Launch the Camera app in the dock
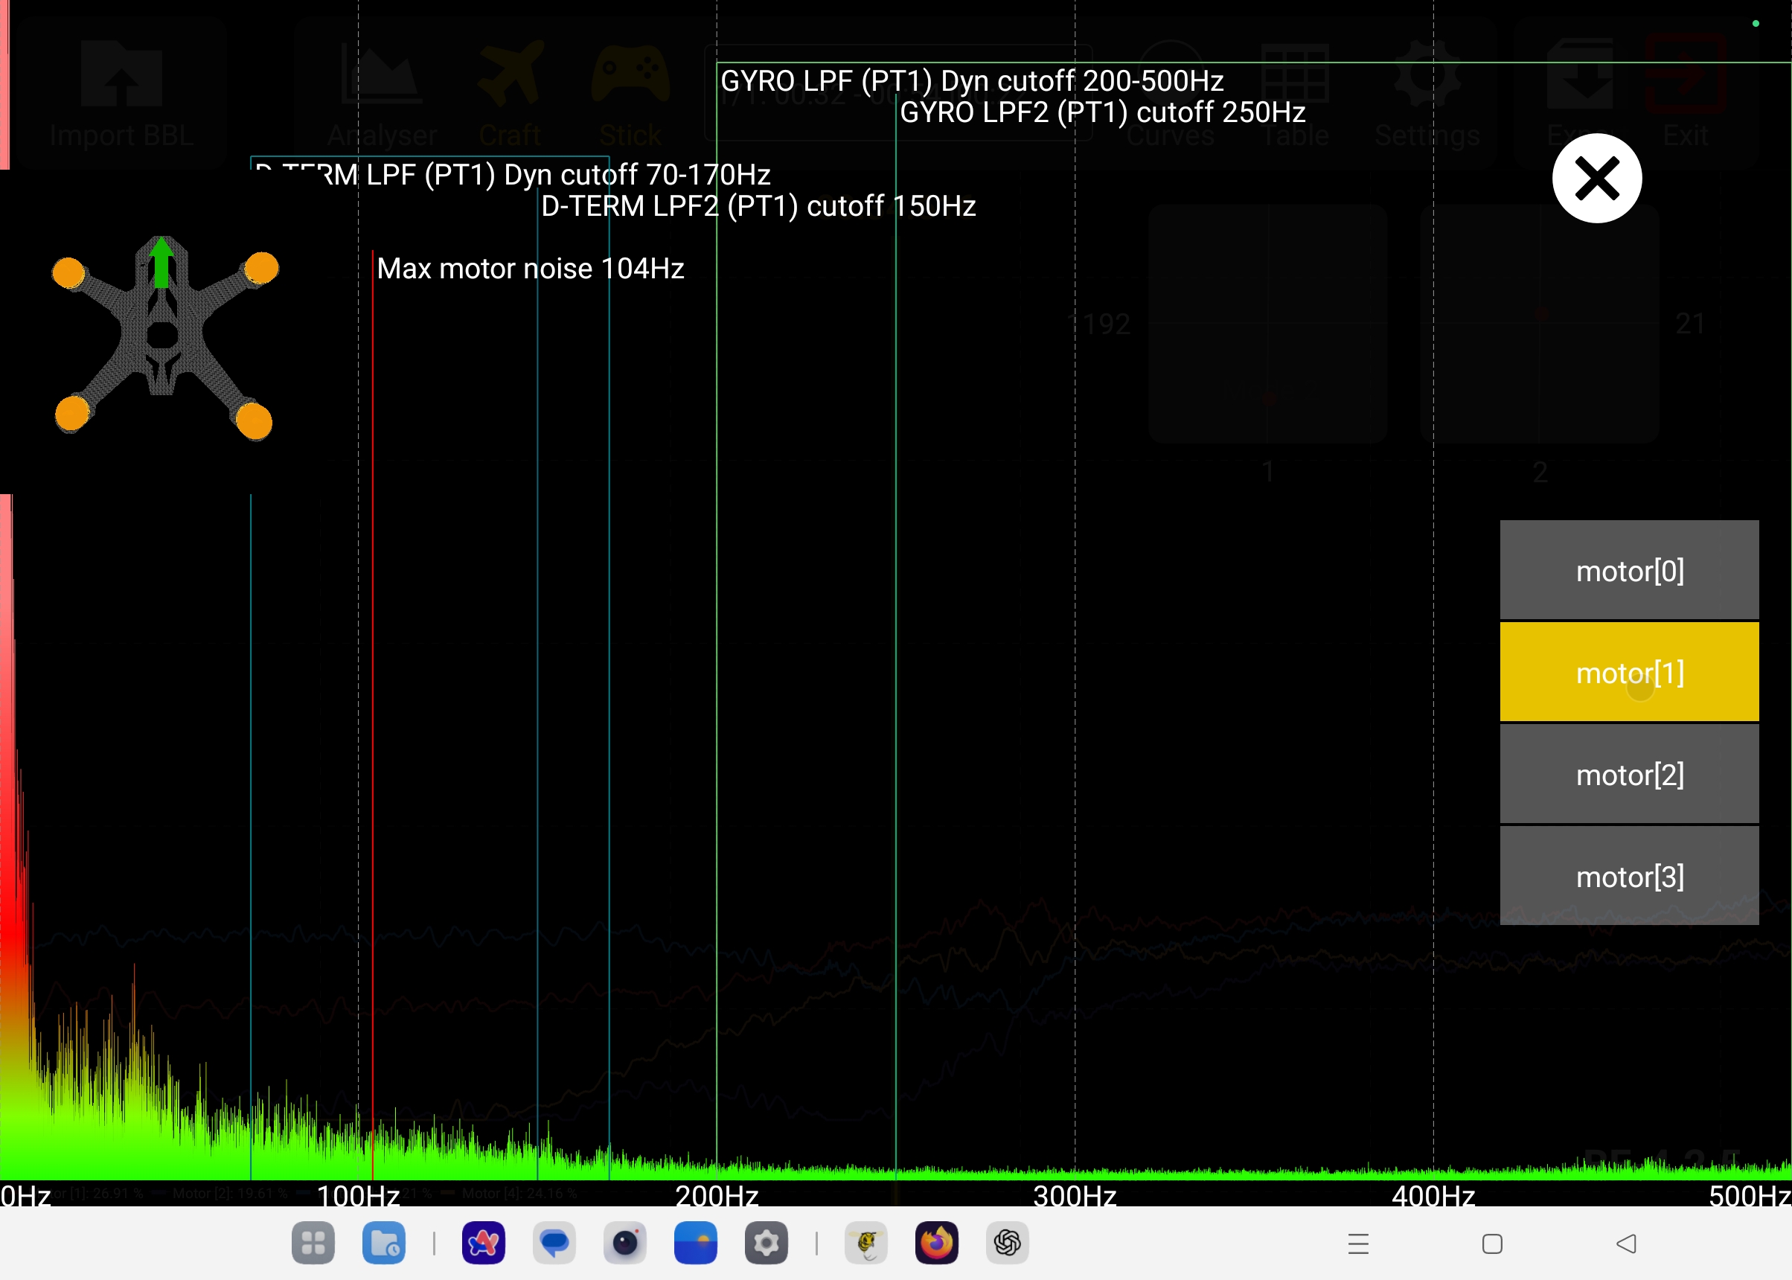 tap(625, 1243)
